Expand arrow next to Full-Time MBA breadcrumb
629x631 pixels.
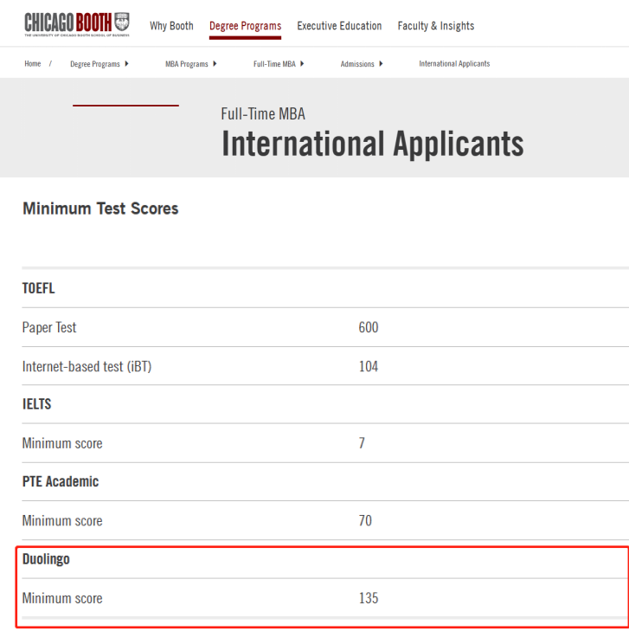tap(302, 63)
